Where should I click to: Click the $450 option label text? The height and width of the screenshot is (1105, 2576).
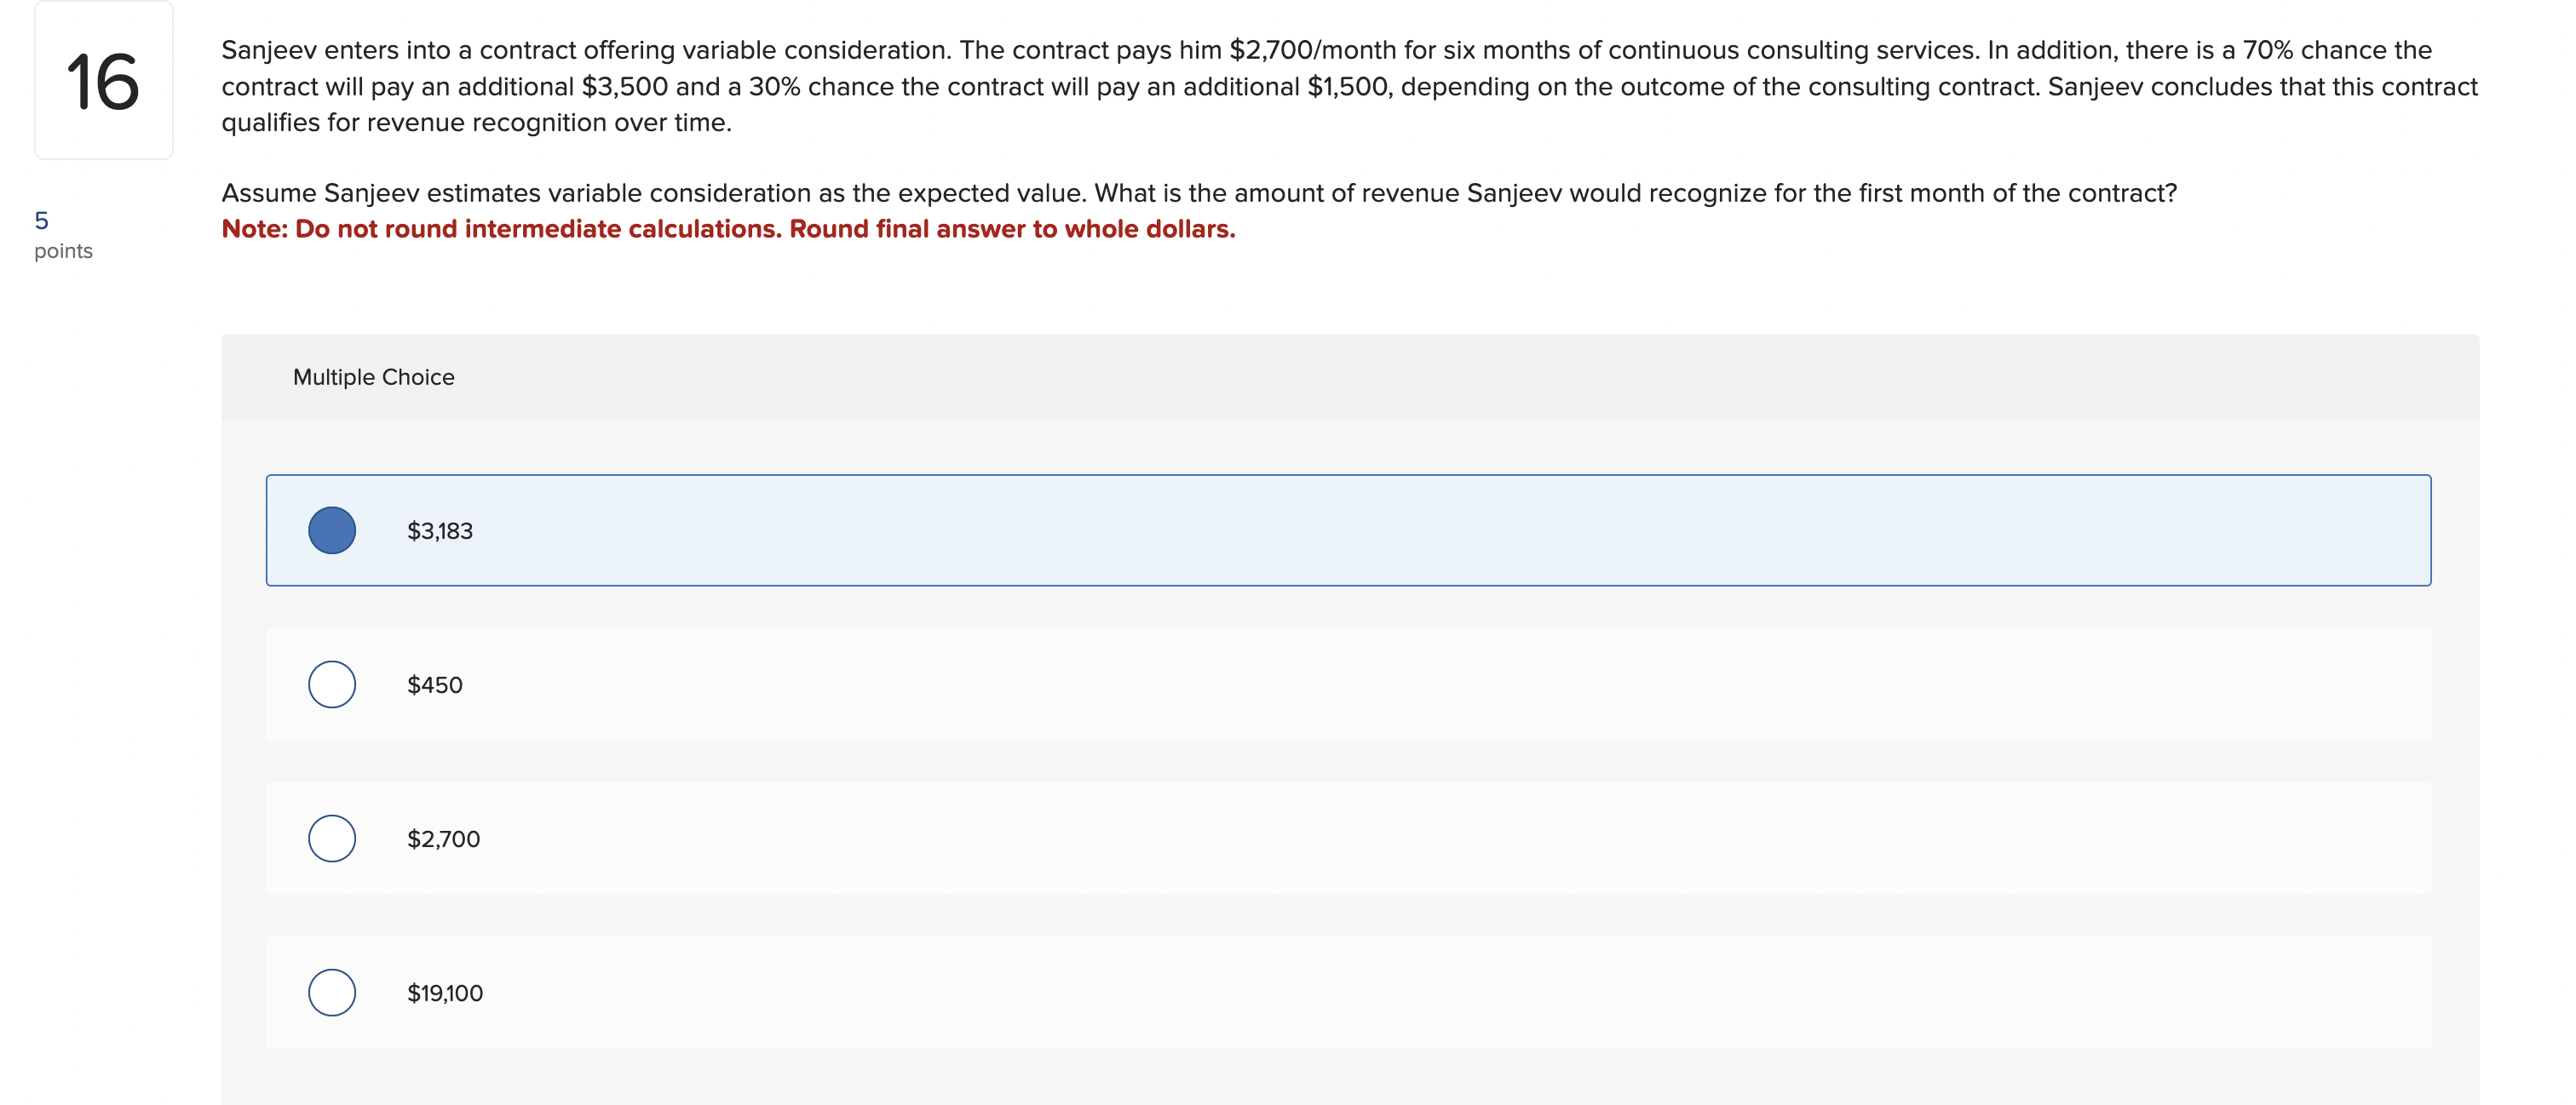pos(434,684)
